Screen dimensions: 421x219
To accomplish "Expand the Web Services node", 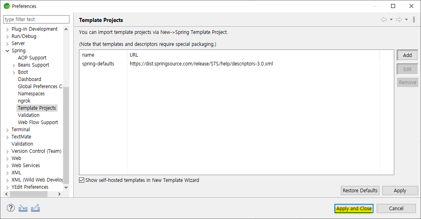I will [8, 166].
